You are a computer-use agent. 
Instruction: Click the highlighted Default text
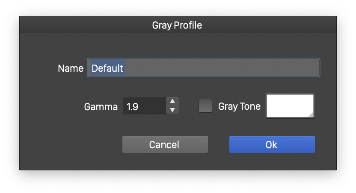107,68
